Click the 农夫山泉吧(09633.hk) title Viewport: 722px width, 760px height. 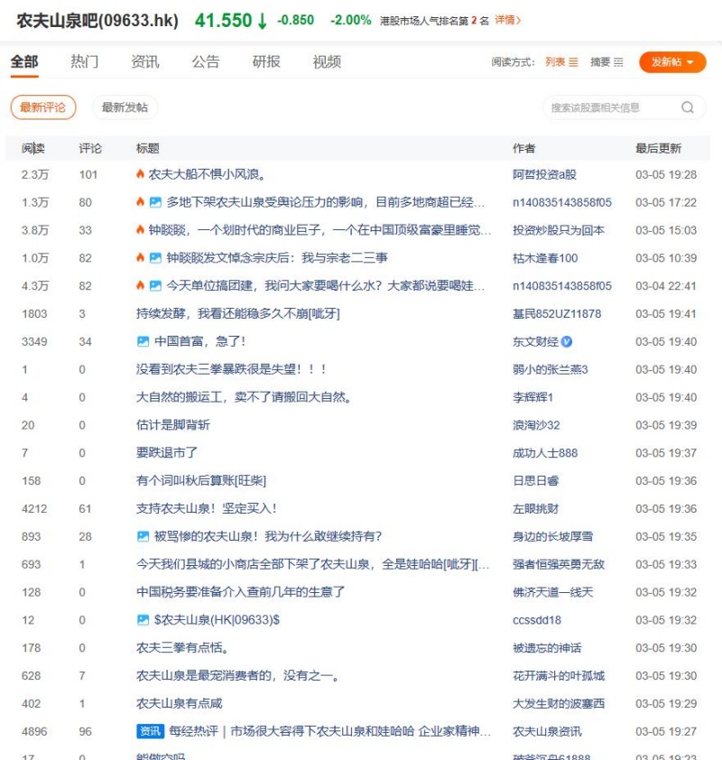[x=97, y=20]
